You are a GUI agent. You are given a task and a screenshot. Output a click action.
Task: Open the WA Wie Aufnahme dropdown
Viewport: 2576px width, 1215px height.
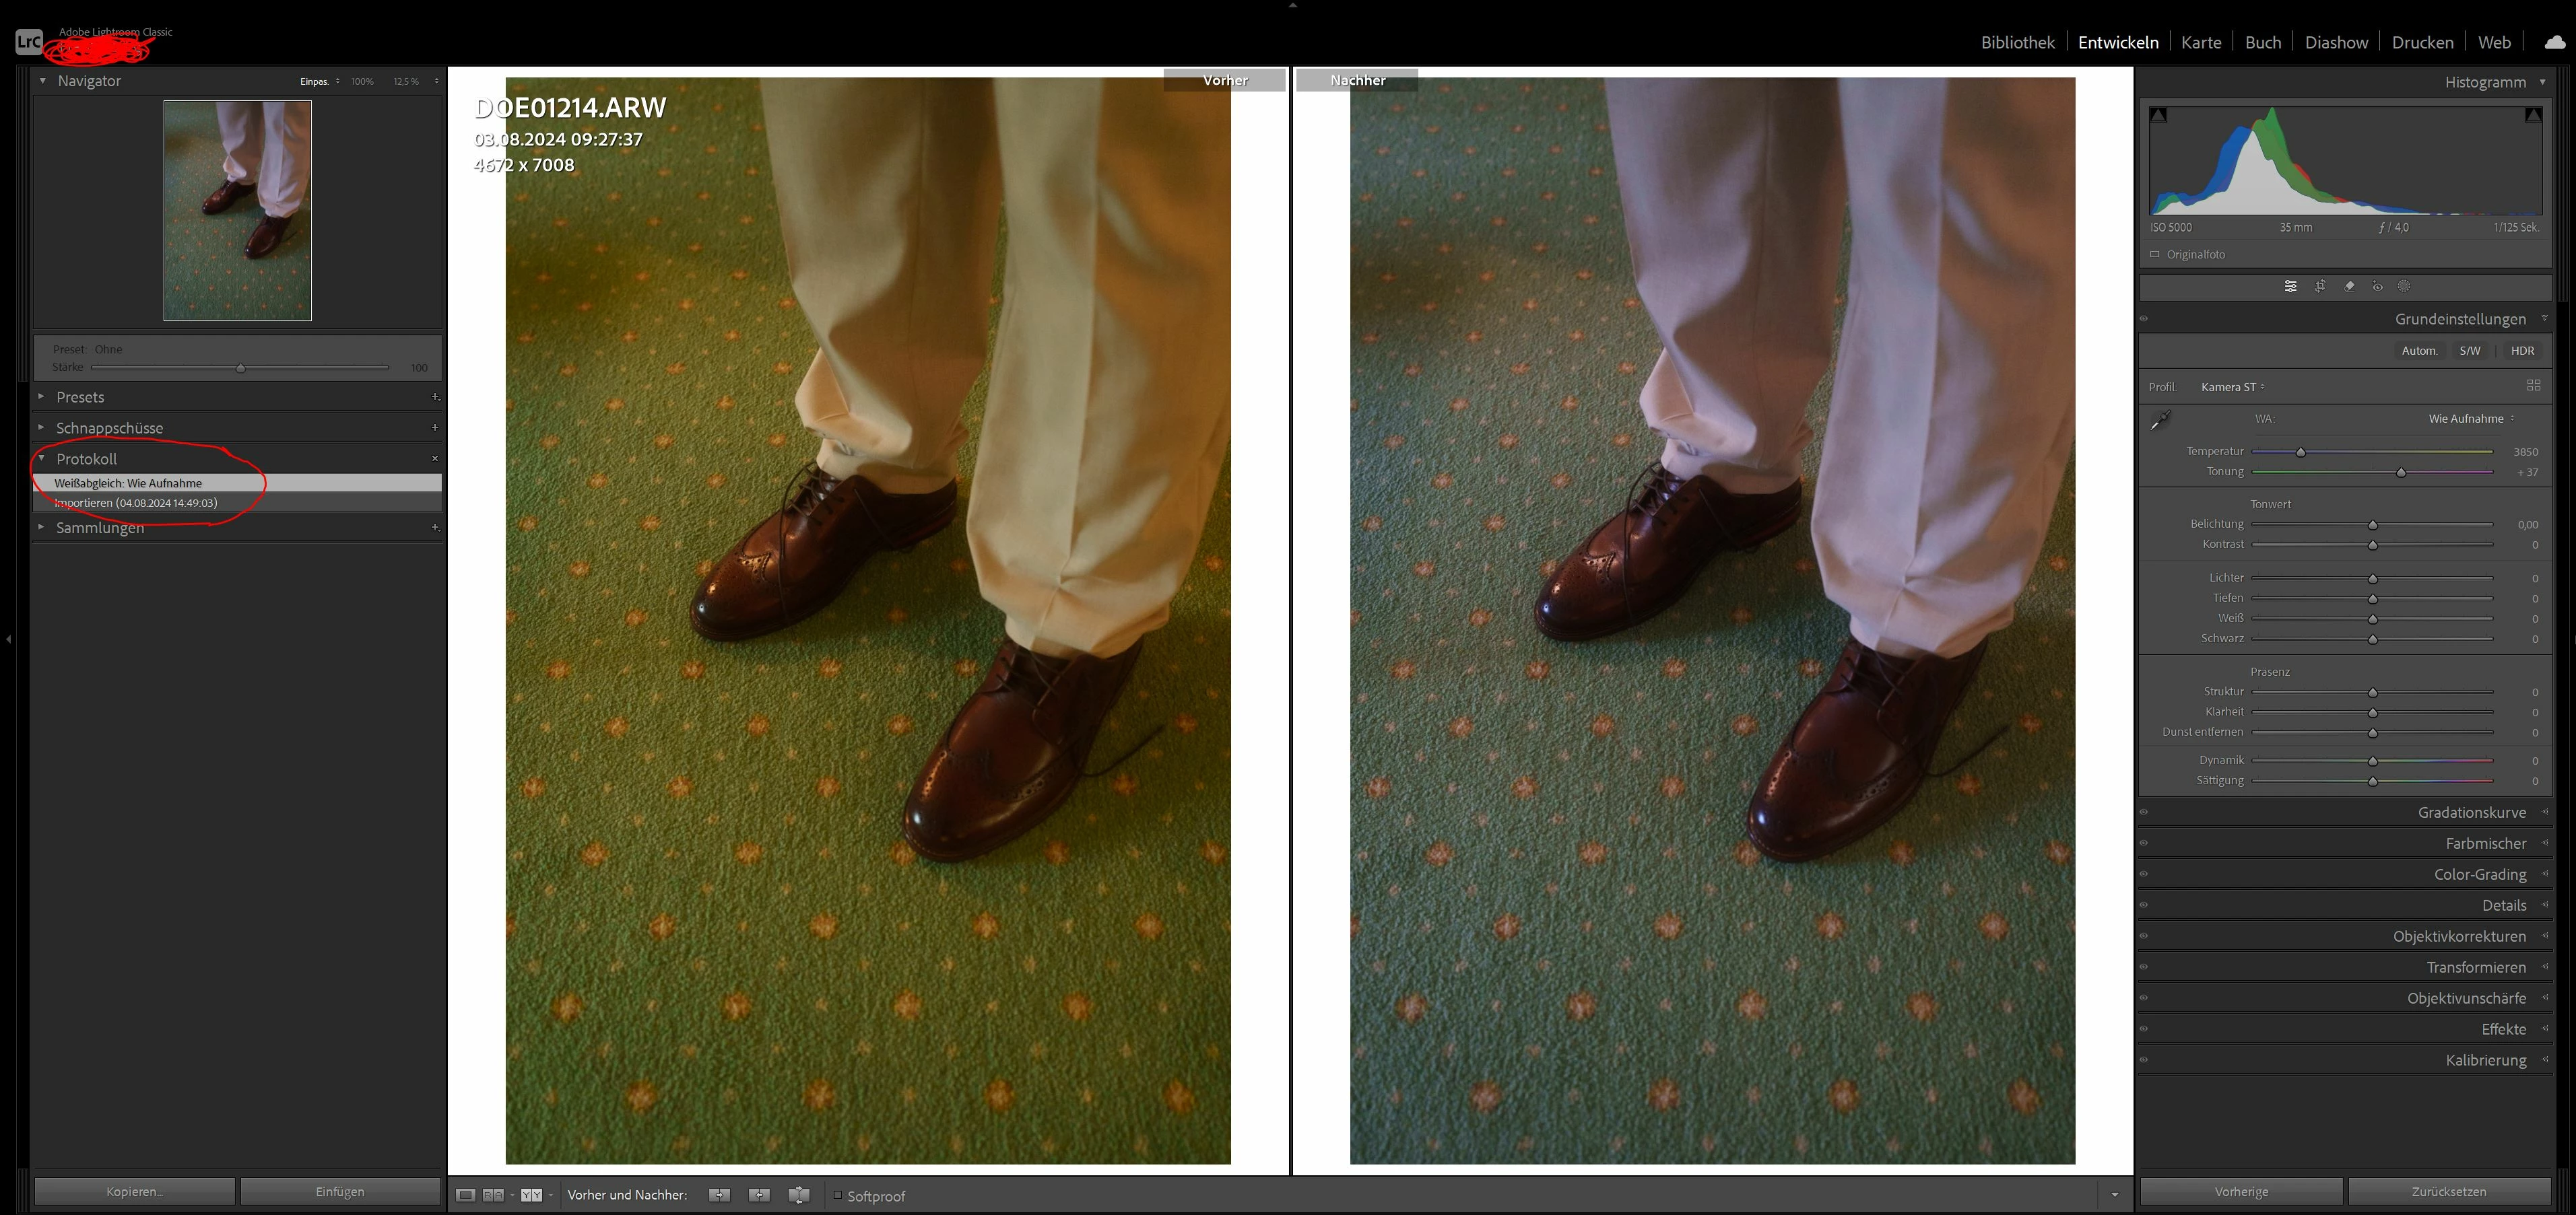[x=2470, y=419]
